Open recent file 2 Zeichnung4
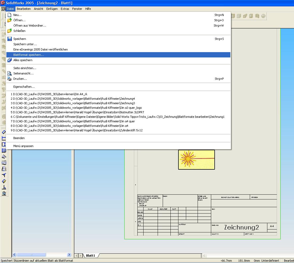Viewport: 294px width, 263px height. tap(118, 99)
